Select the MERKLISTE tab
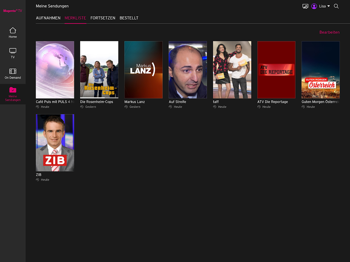350x262 pixels. (x=75, y=18)
